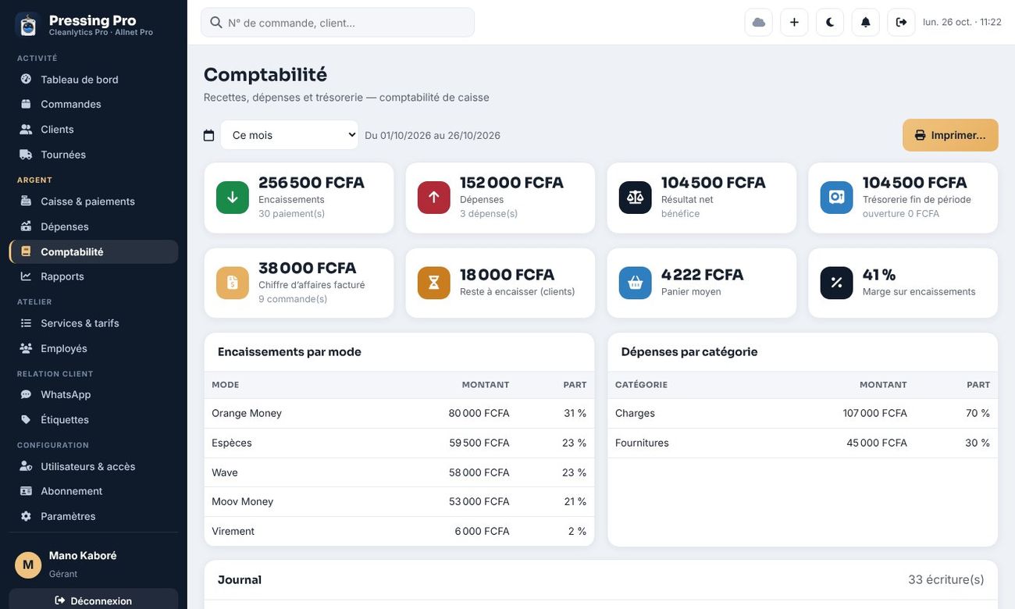Click the scales icon for Résultat net
This screenshot has height=609, width=1015.
coord(636,198)
